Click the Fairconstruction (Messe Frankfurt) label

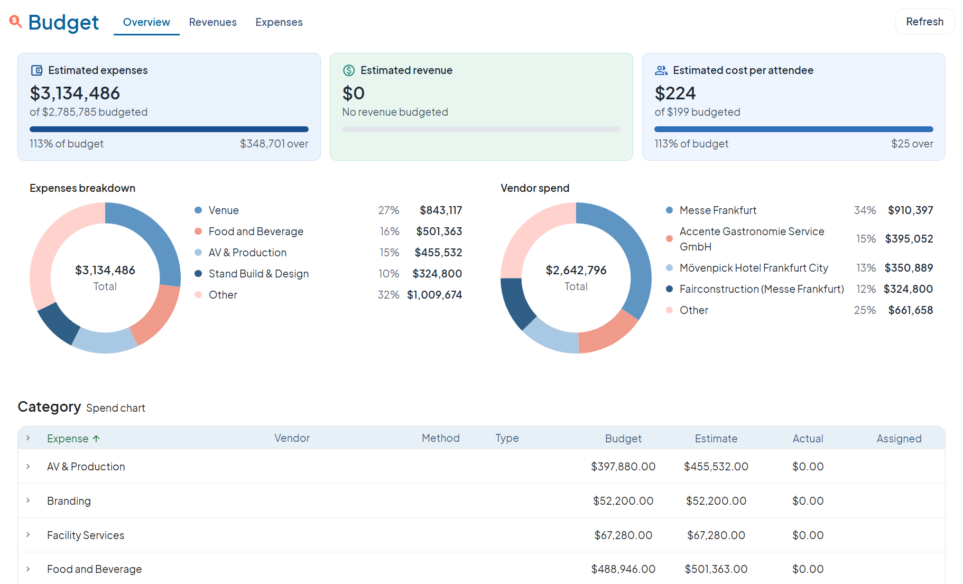(762, 289)
